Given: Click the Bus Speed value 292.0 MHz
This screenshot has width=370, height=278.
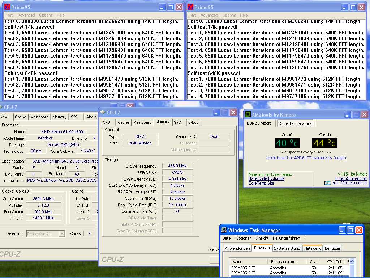Looking at the screenshot, I should [43, 212].
